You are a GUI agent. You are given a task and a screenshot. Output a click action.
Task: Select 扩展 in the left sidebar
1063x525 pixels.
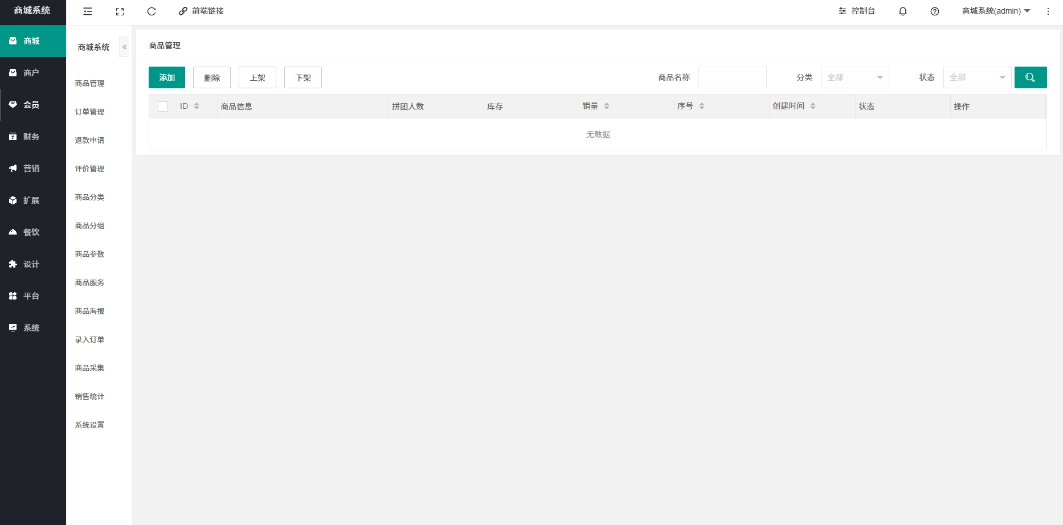(x=33, y=200)
